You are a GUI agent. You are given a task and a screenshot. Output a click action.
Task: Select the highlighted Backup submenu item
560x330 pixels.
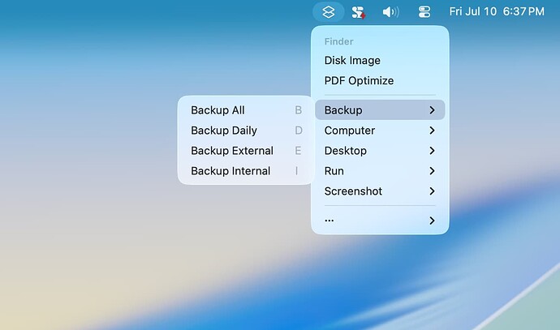coord(380,110)
